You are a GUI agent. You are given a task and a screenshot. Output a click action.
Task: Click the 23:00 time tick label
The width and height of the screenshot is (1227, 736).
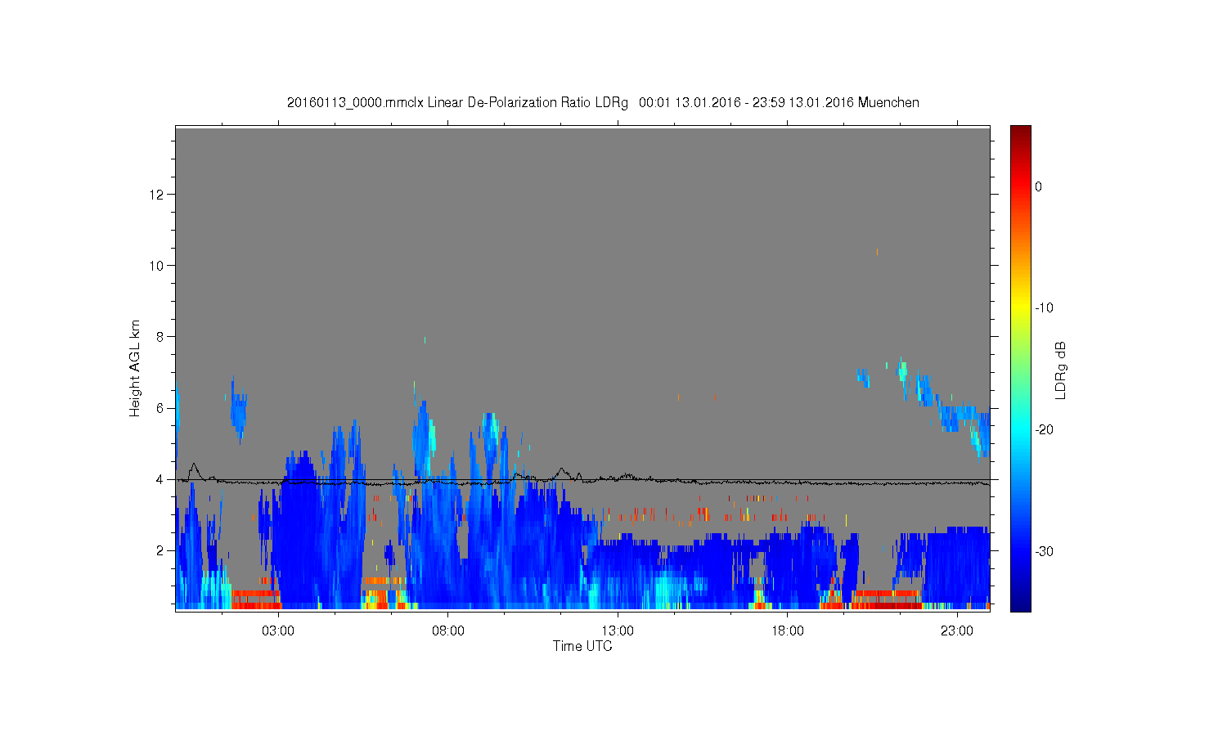[x=957, y=631]
